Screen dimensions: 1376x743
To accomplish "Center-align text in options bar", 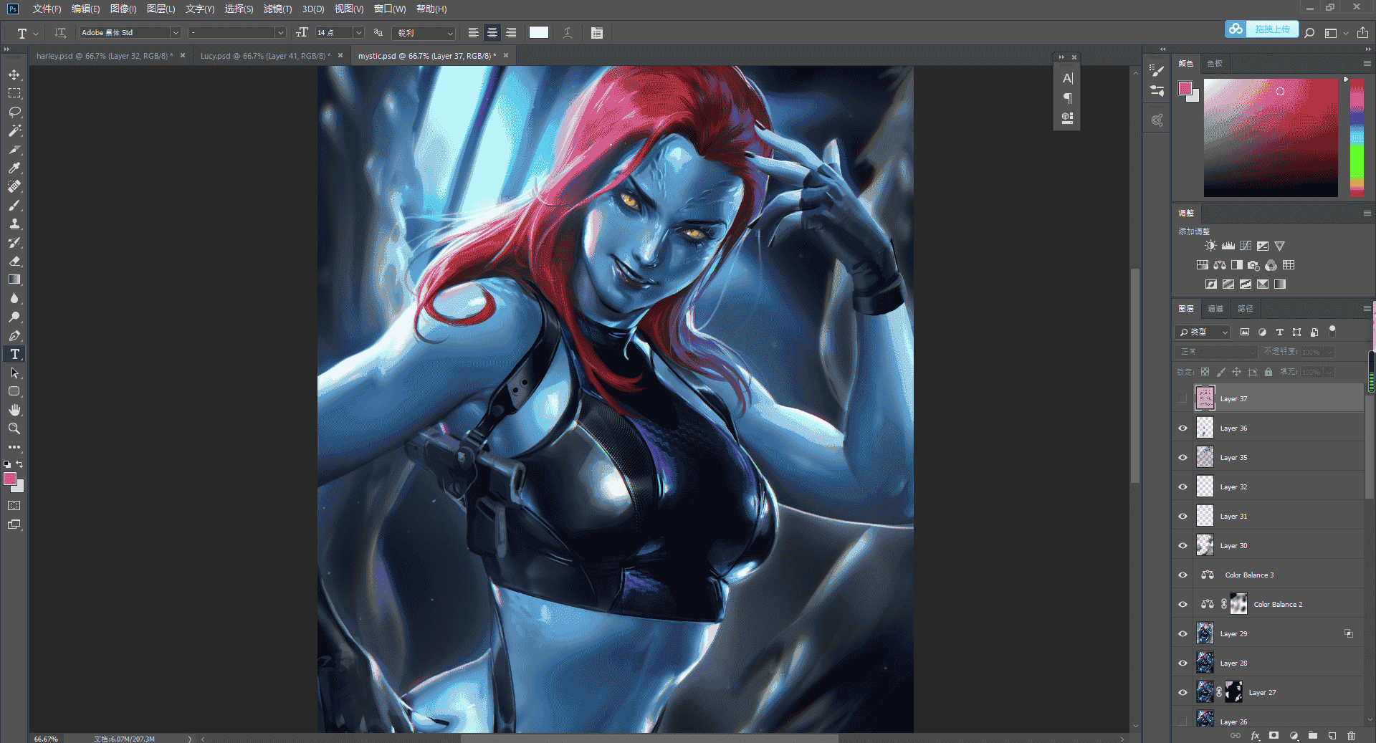I will pos(492,32).
